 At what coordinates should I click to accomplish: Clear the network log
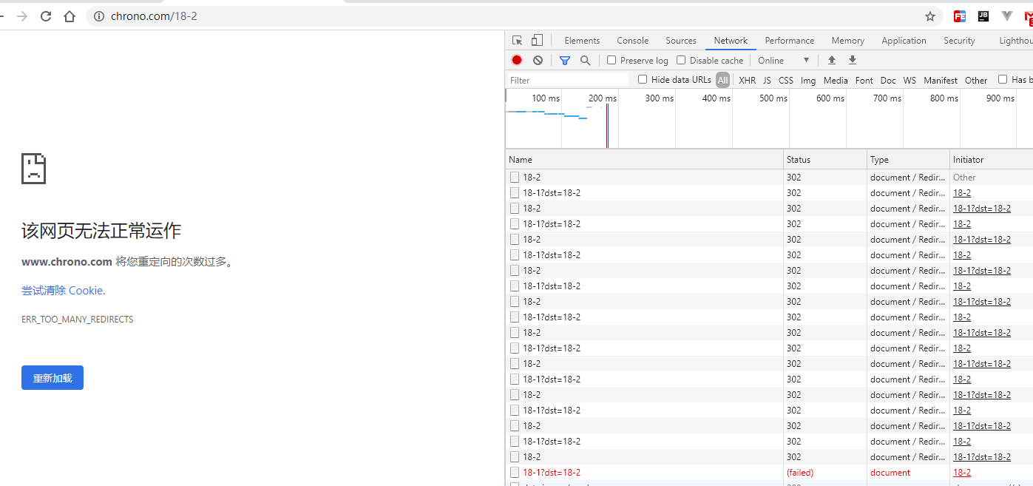tap(538, 60)
